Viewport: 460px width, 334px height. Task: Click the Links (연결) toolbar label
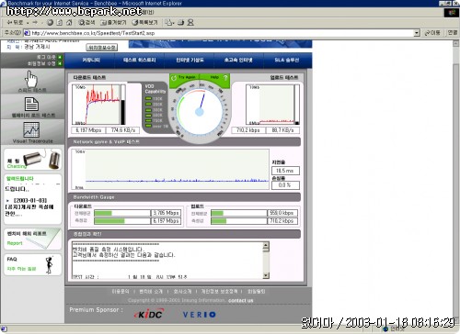click(453, 33)
